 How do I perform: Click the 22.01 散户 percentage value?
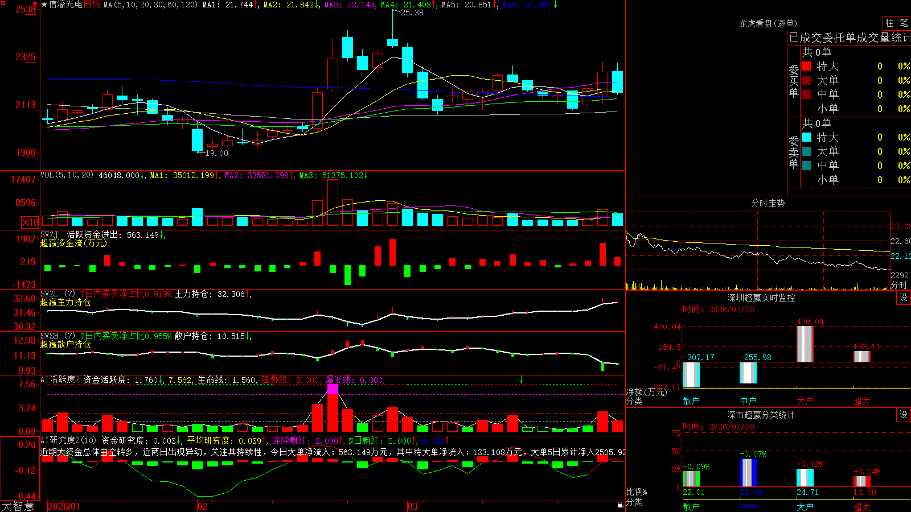(693, 493)
